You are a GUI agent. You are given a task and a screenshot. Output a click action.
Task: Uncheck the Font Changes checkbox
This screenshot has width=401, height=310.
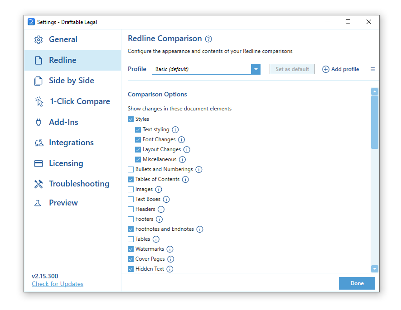(138, 140)
